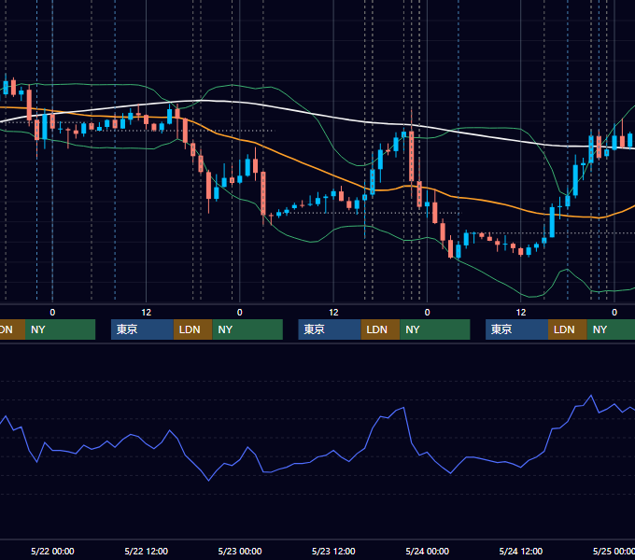Click the 5/22 12:00 date label
Screen dimensions: 635x560
147,551
